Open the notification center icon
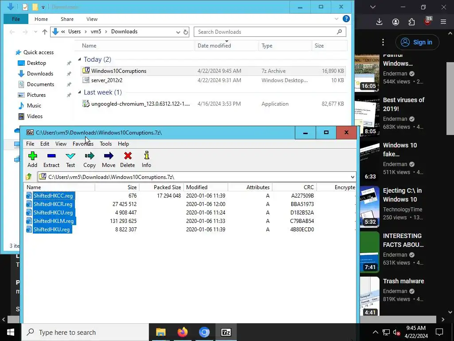 point(439,332)
